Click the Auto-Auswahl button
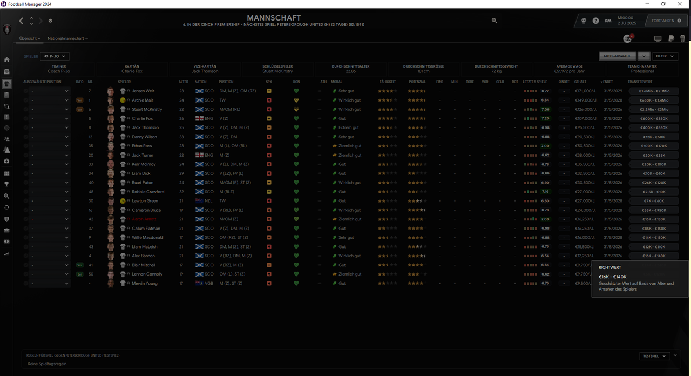This screenshot has width=691, height=376. [x=618, y=56]
